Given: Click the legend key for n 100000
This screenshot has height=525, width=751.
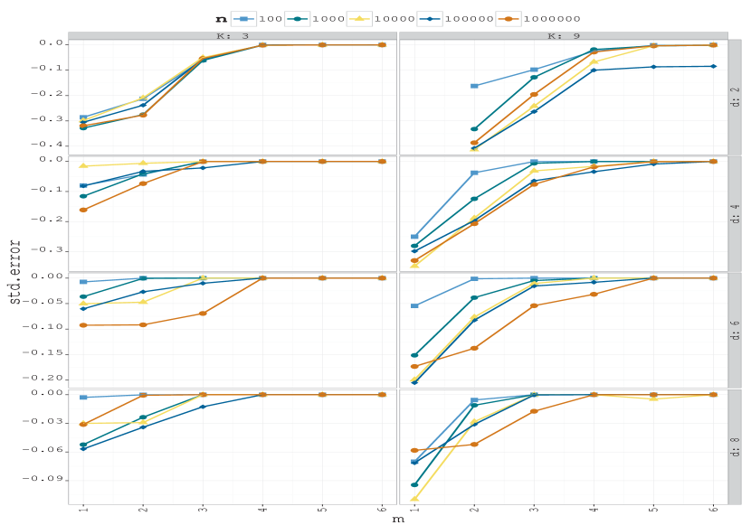Looking at the screenshot, I should tap(430, 19).
